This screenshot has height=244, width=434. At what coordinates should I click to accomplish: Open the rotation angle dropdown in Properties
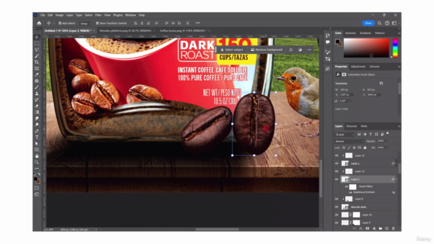tap(350, 101)
